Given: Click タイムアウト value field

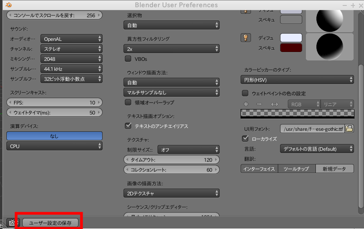Looking at the screenshot, I should tap(171, 160).
